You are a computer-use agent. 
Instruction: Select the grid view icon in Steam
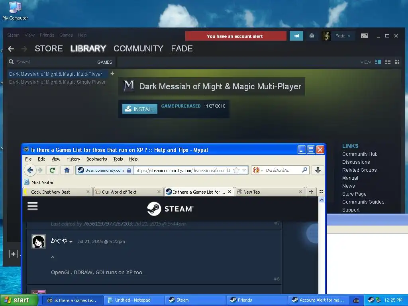point(397,62)
